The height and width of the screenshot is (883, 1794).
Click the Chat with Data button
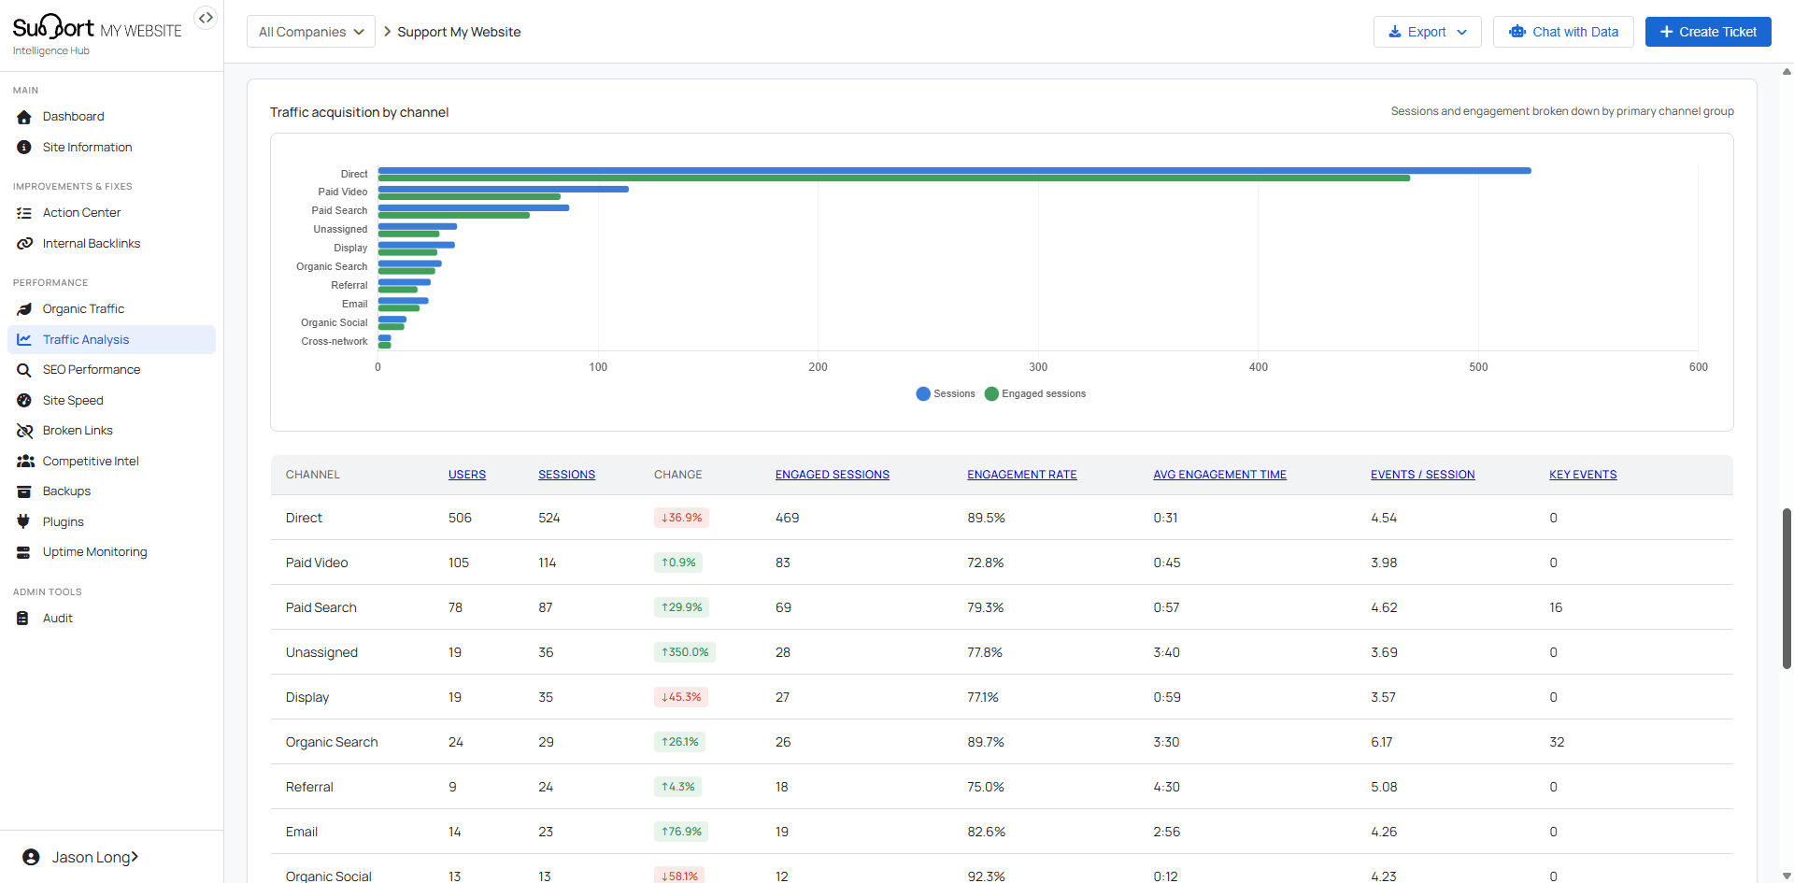(x=1563, y=32)
